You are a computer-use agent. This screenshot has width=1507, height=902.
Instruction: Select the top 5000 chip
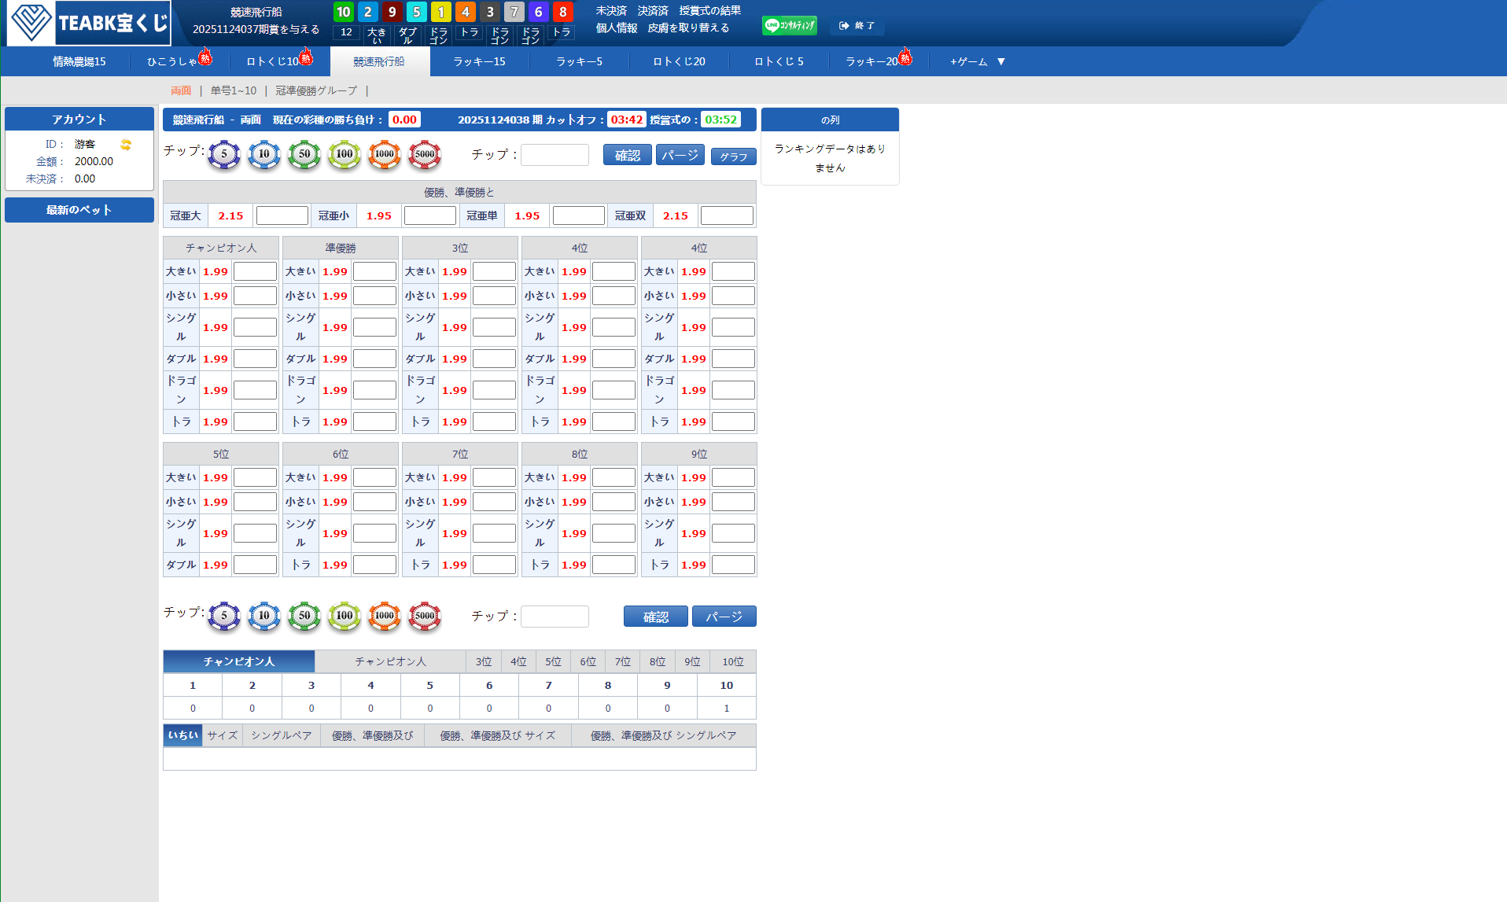click(x=425, y=155)
